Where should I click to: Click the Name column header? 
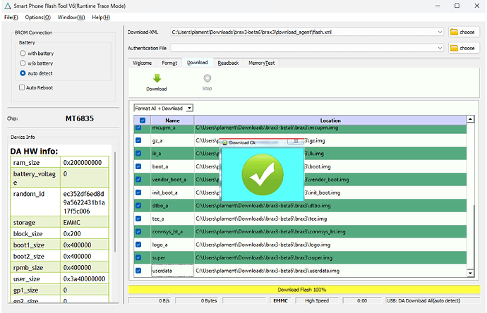pos(172,121)
